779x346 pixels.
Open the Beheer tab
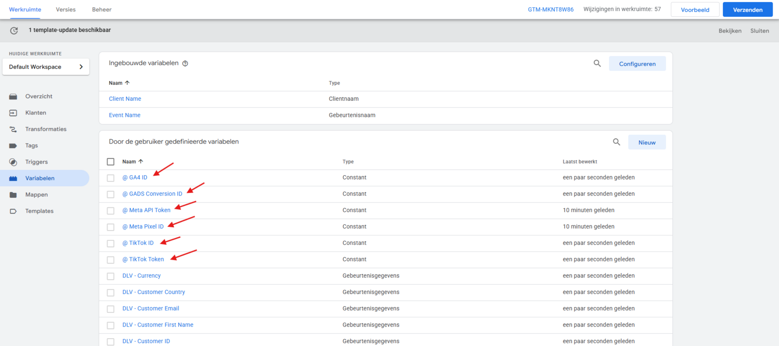(102, 10)
